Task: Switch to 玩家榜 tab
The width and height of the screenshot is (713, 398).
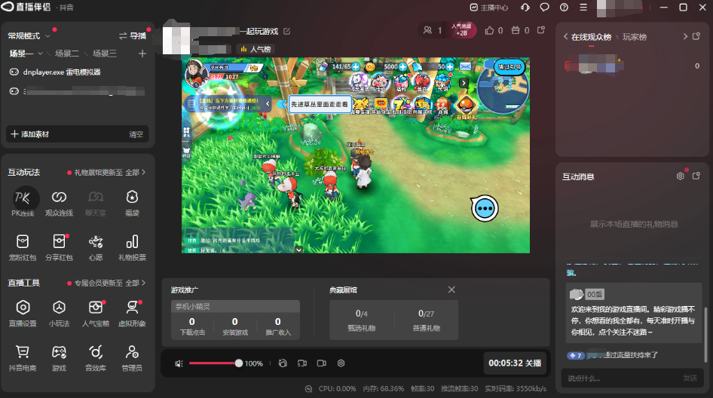Action: [x=635, y=37]
